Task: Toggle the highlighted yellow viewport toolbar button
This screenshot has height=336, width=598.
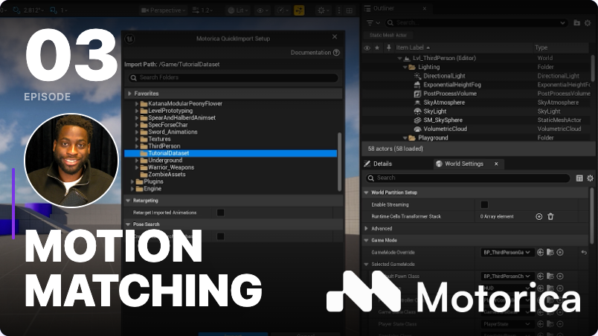Action: pos(299,10)
